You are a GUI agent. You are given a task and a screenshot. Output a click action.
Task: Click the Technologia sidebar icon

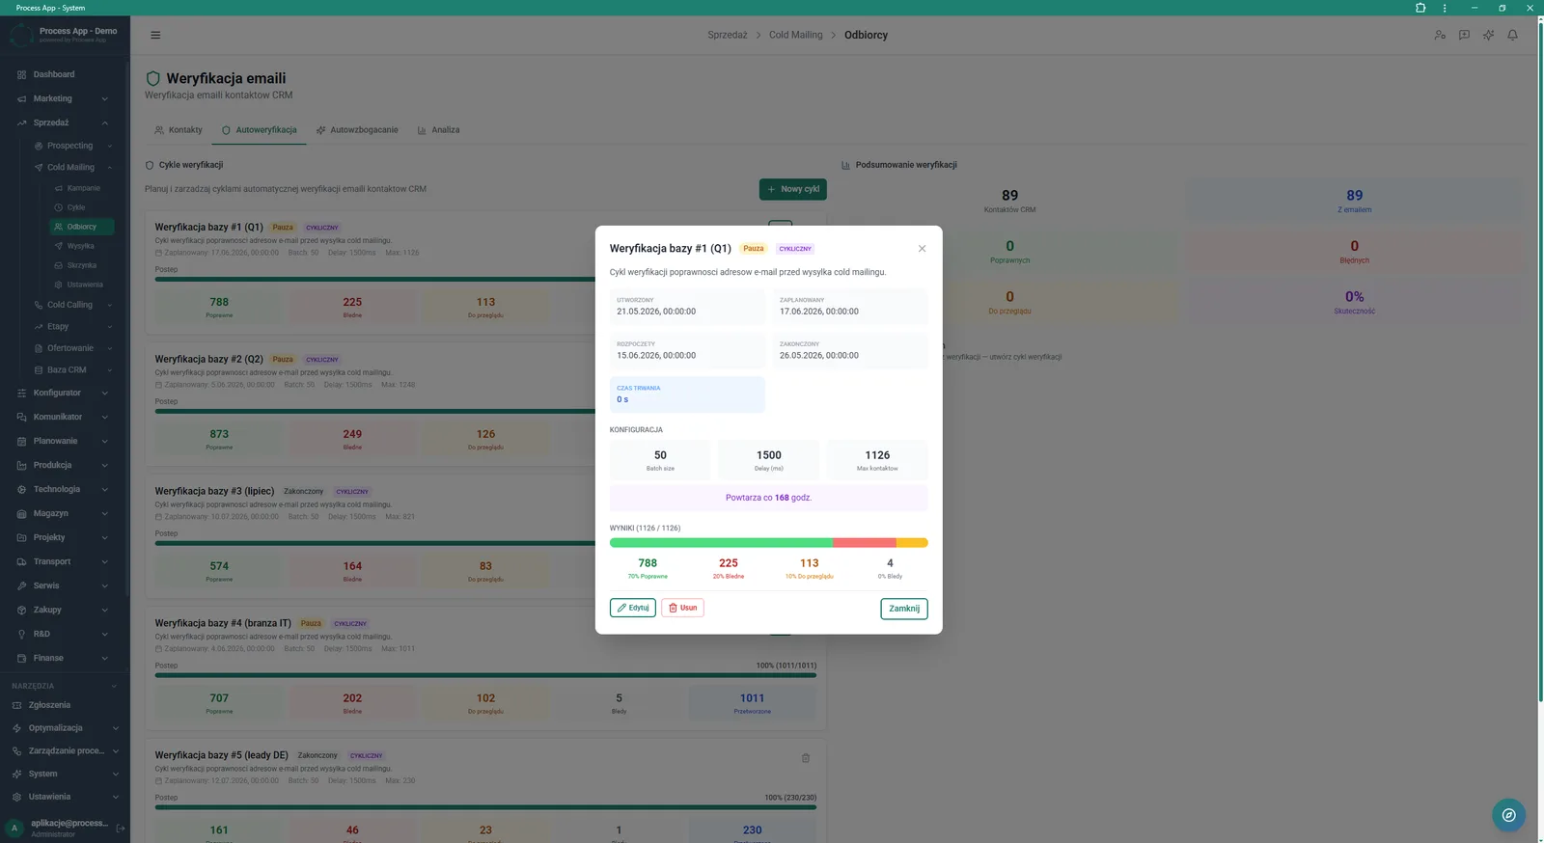[21, 489]
